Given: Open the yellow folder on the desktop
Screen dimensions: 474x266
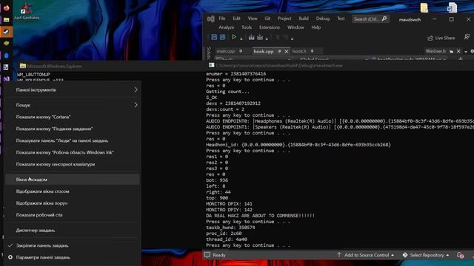Looking at the screenshot, I should 424,7.
